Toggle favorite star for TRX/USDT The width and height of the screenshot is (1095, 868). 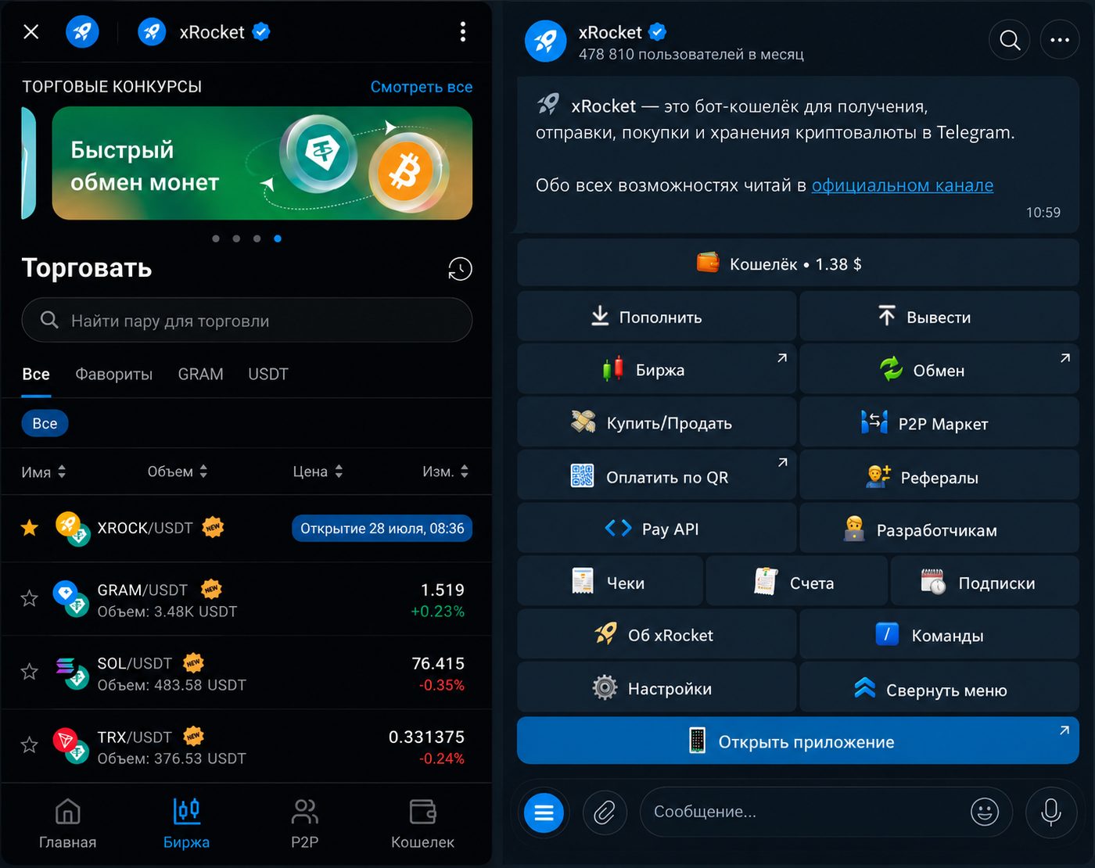pos(30,745)
